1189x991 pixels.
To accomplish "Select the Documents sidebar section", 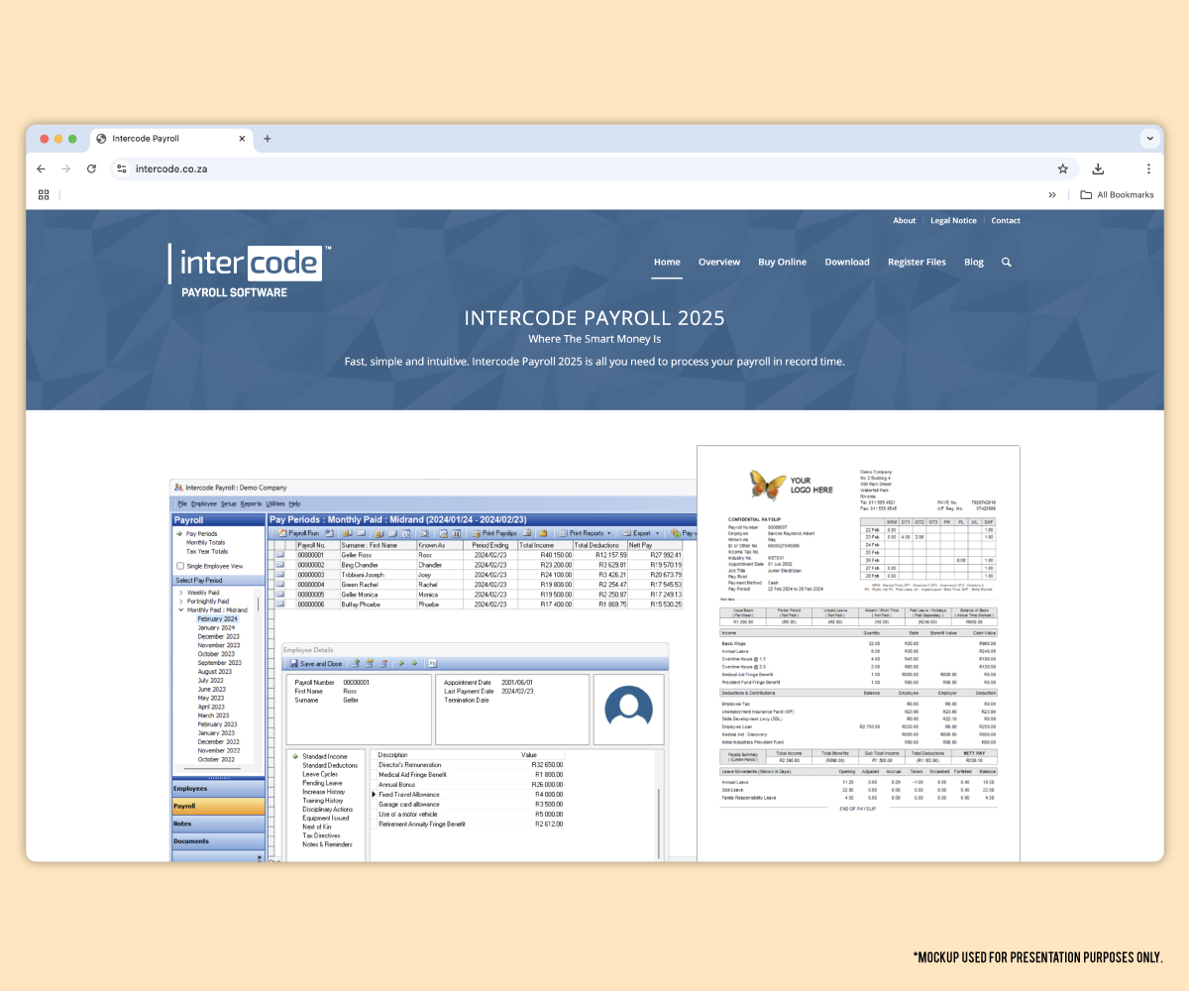I will point(219,841).
